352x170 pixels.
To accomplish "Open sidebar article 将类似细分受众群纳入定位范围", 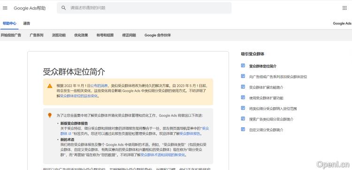I will [x=273, y=109].
